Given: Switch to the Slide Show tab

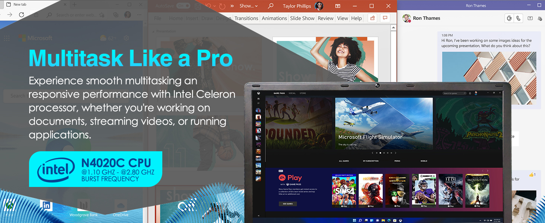Looking at the screenshot, I should (302, 18).
